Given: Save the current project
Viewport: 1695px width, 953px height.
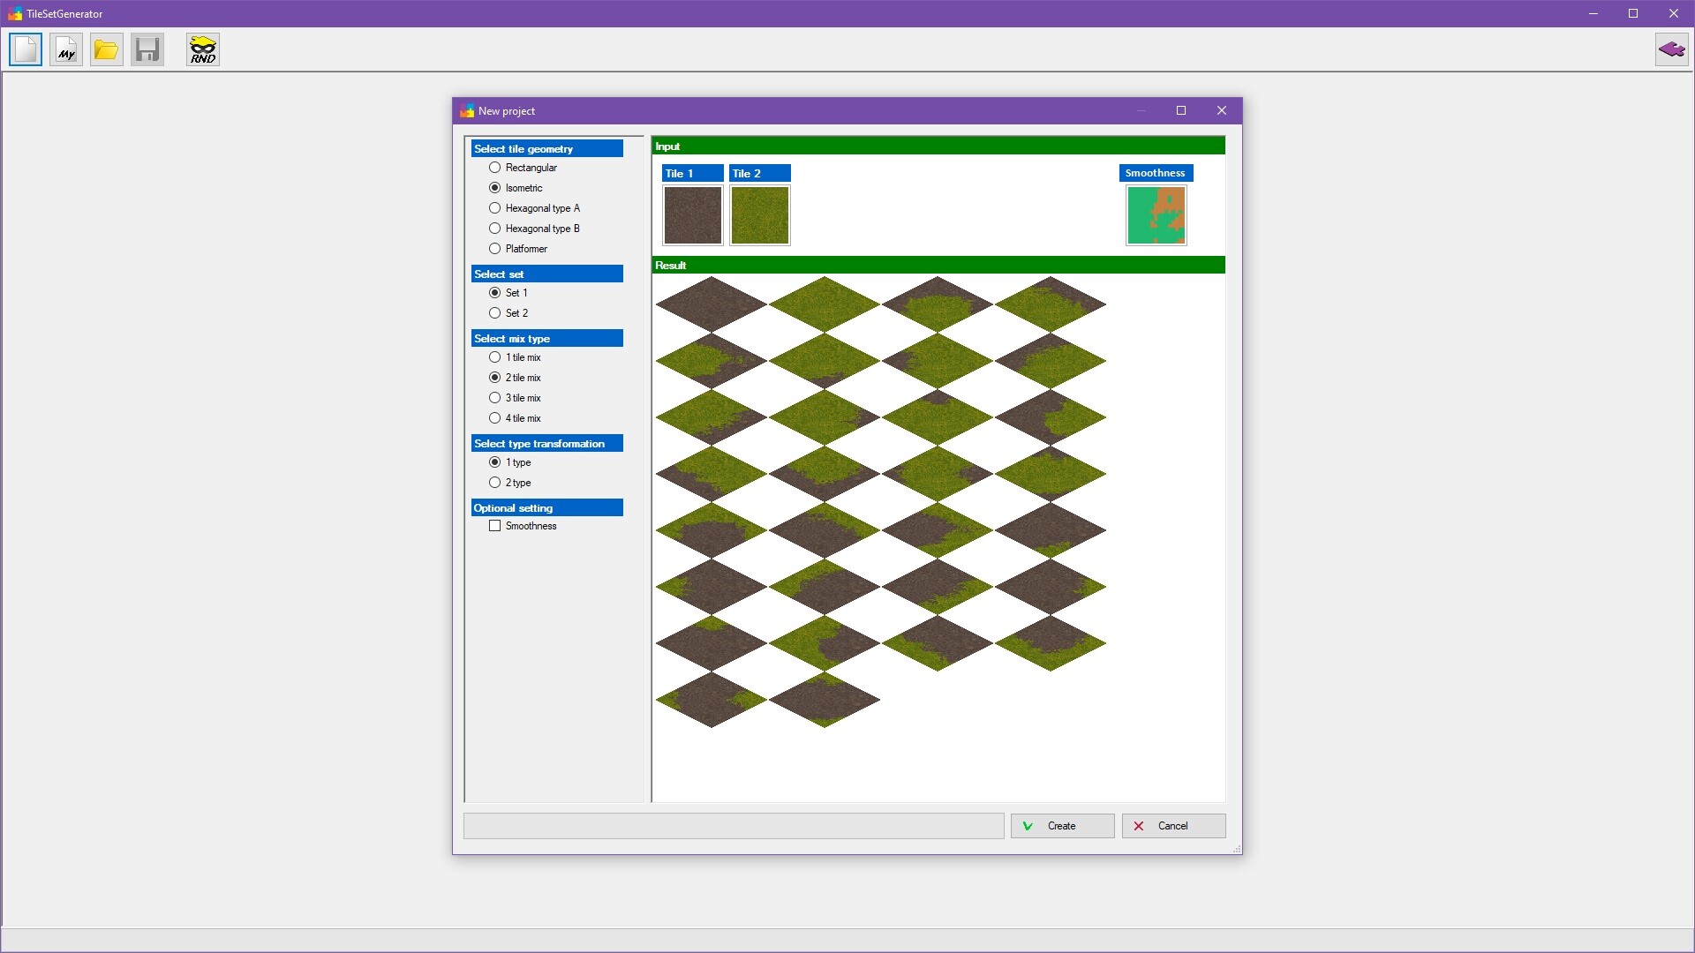Looking at the screenshot, I should pyautogui.click(x=147, y=49).
